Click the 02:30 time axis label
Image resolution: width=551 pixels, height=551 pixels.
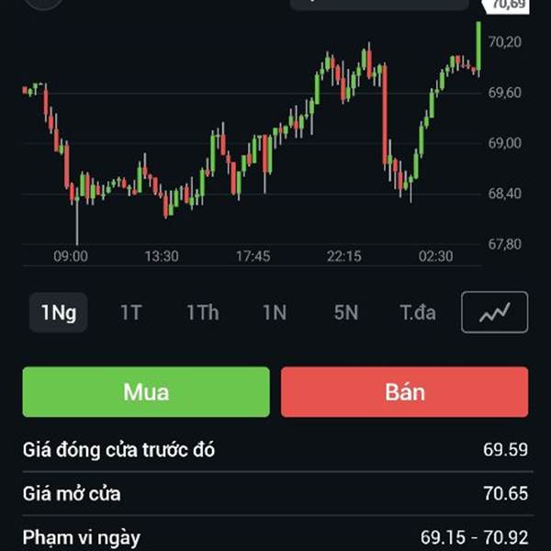435,256
